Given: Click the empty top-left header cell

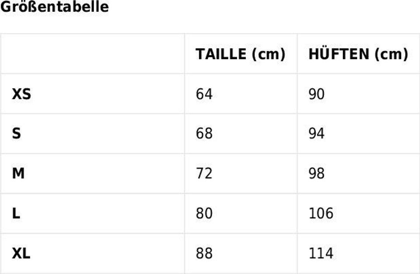Looking at the screenshot, I should 92,54.
